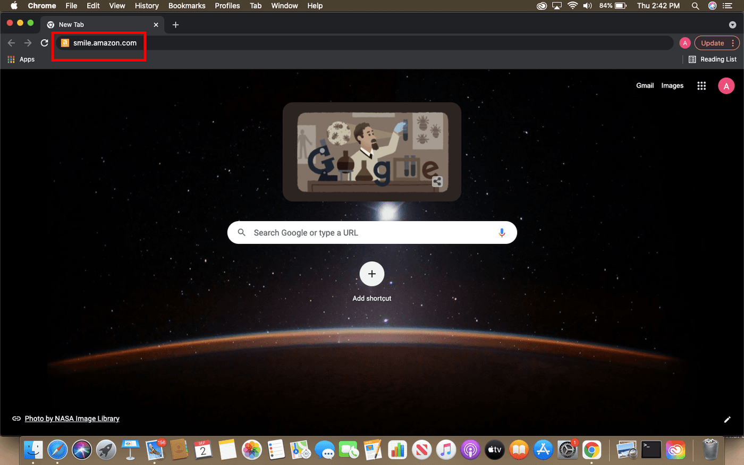Open Keynote from the Dock
Viewport: 744px width, 465px height.
coord(130,450)
